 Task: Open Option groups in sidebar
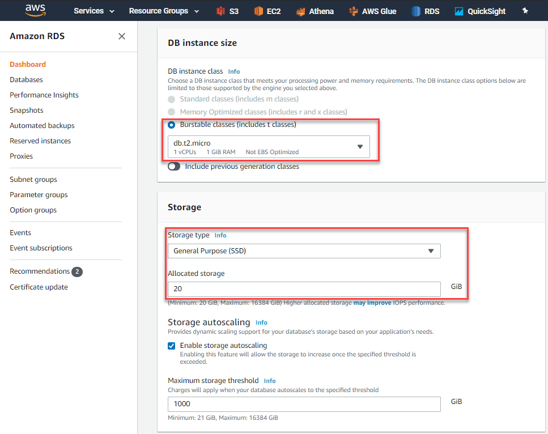pos(33,210)
